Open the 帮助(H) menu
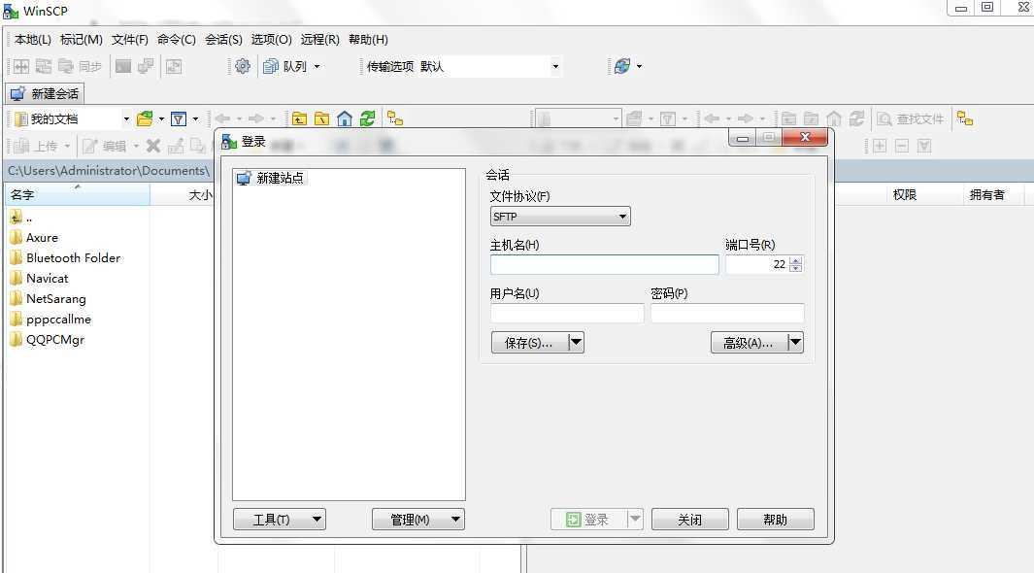Image resolution: width=1034 pixels, height=573 pixels. [368, 40]
